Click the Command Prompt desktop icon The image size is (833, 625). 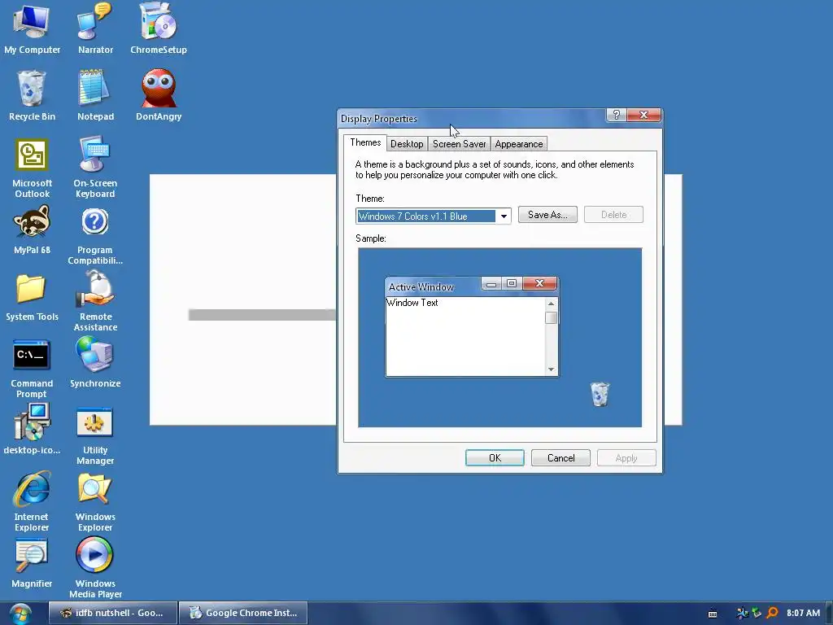coord(32,369)
